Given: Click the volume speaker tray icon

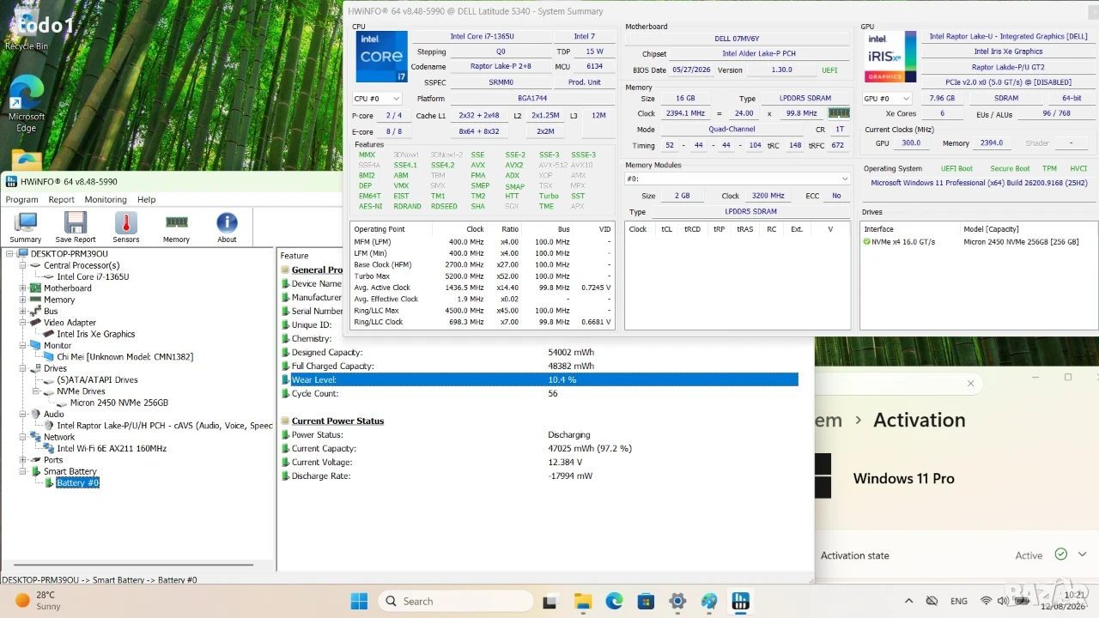Looking at the screenshot, I should click(x=1005, y=601).
